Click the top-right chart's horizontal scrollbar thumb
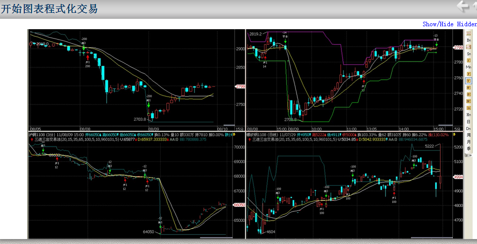Image resolution: width=477 pixels, height=244 pixels. (x=445, y=125)
